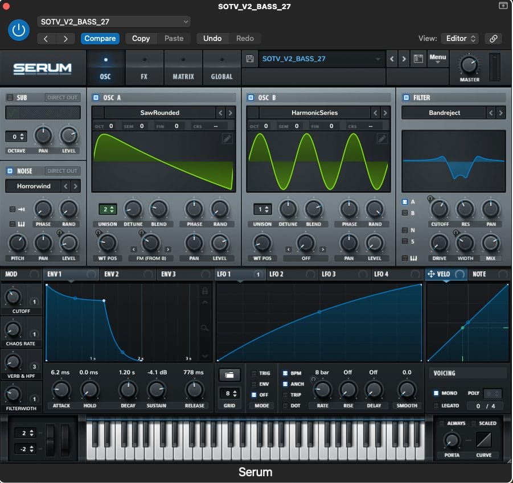Open the preset browser icon

[418, 59]
